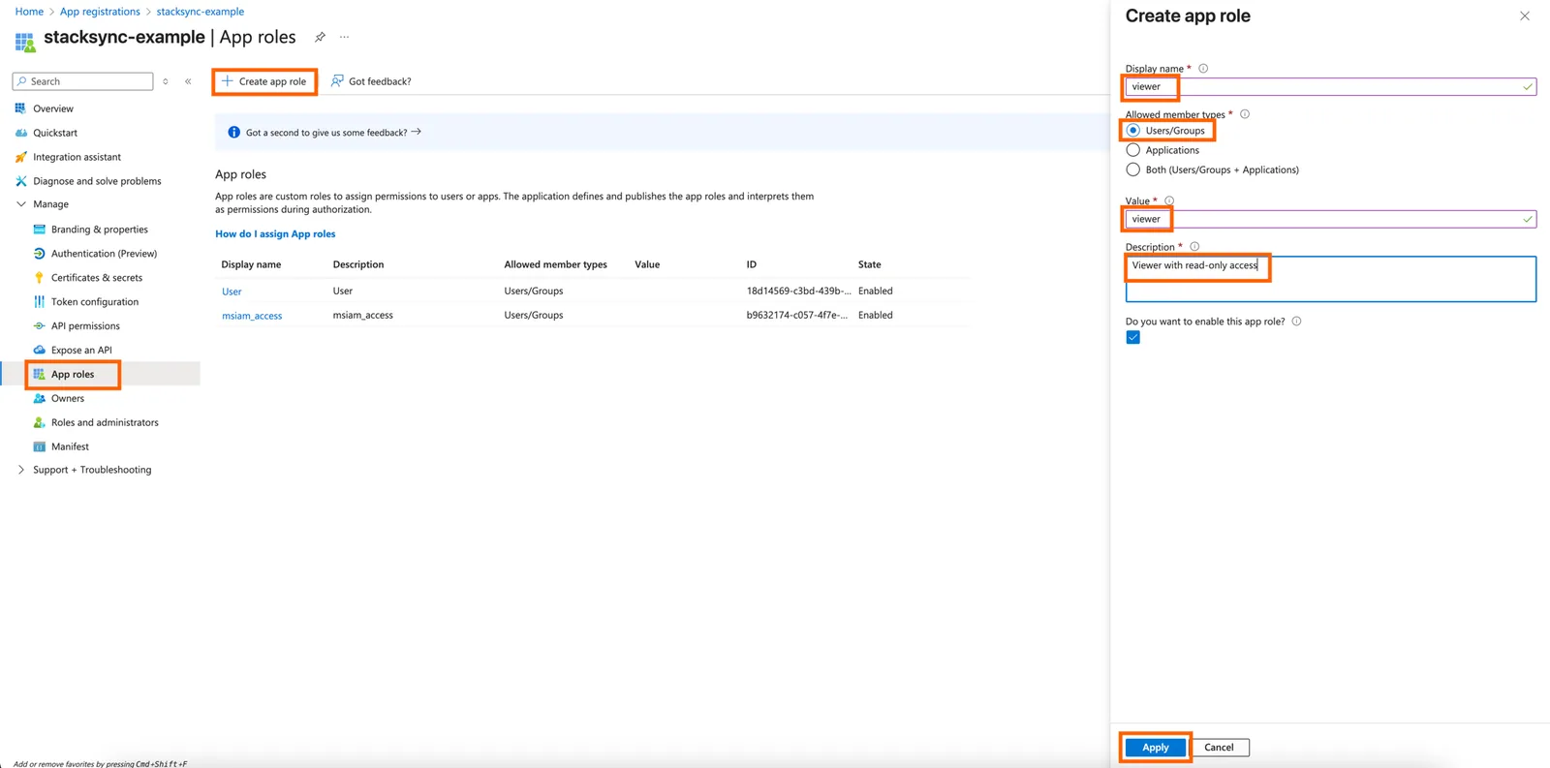Select Applications member type
Screen dimensions: 1550x768
click(1132, 150)
